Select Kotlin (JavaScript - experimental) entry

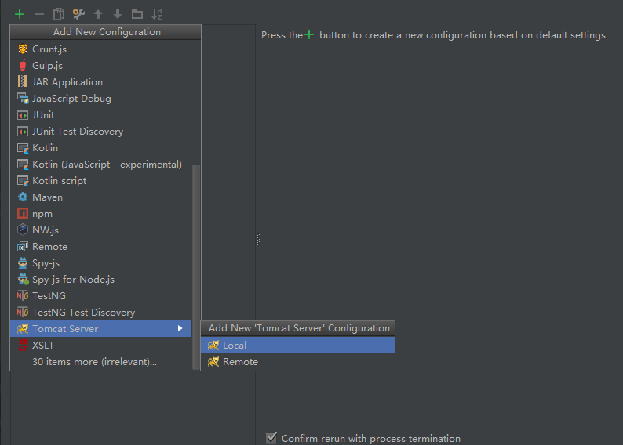click(x=100, y=165)
